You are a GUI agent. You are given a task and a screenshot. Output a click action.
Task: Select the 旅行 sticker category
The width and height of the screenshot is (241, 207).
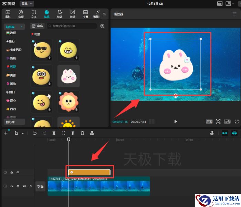coord(10,41)
